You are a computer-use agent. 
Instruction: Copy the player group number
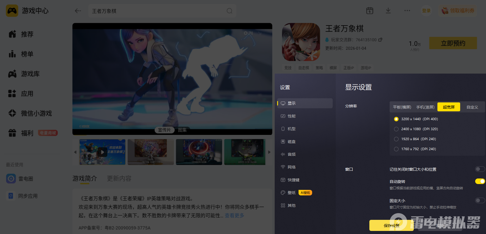(380, 40)
